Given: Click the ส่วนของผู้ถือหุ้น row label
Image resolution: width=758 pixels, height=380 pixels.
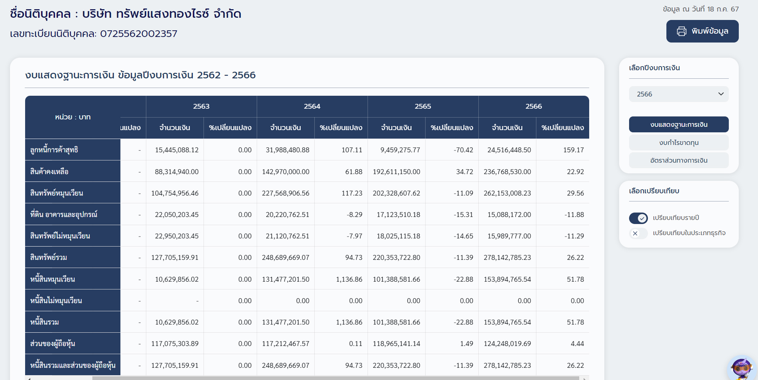Looking at the screenshot, I should coord(72,343).
